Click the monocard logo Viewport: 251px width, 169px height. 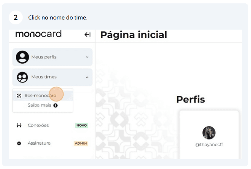click(x=38, y=34)
